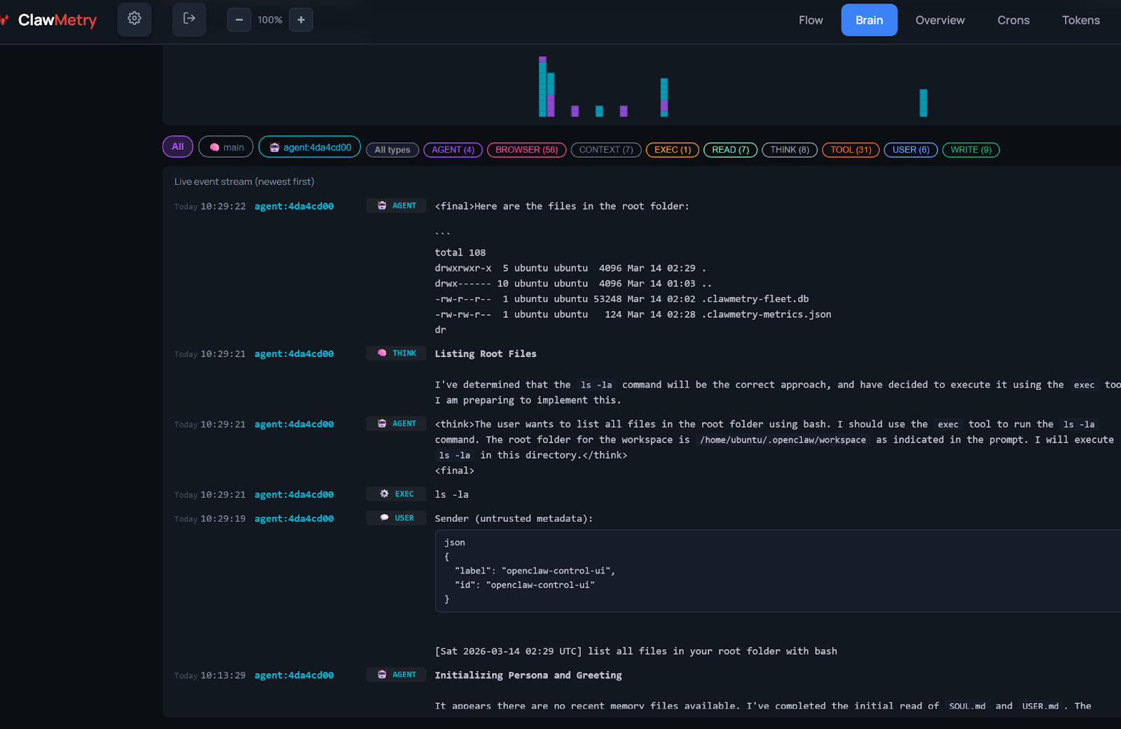This screenshot has width=1121, height=729.
Task: Click agent:4da4cd00 link at 10:29:22
Action: click(294, 207)
